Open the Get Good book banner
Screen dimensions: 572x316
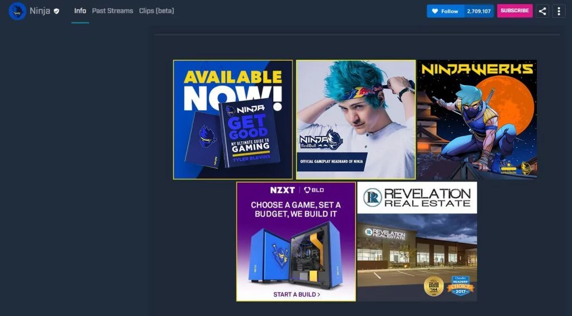coord(233,119)
